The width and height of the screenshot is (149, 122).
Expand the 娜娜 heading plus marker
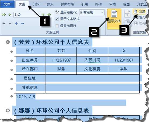tap(8, 110)
